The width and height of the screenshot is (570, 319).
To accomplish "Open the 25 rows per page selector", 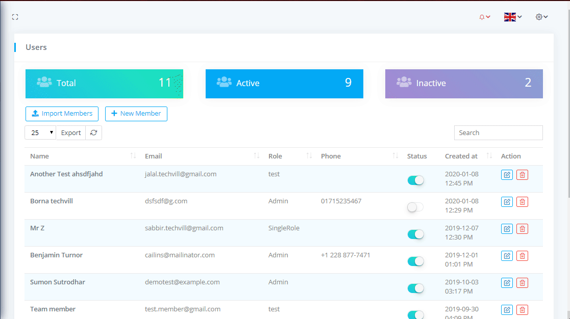I will pos(40,133).
